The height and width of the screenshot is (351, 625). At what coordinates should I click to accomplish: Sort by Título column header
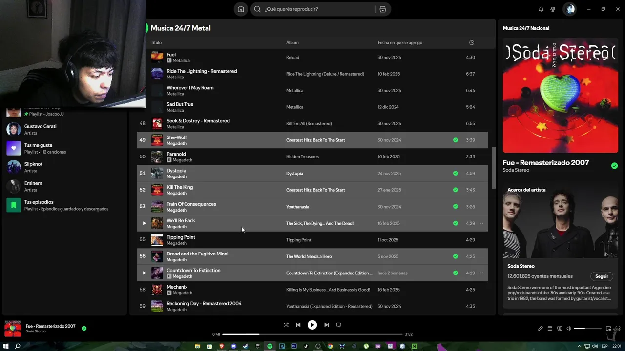[x=156, y=43]
